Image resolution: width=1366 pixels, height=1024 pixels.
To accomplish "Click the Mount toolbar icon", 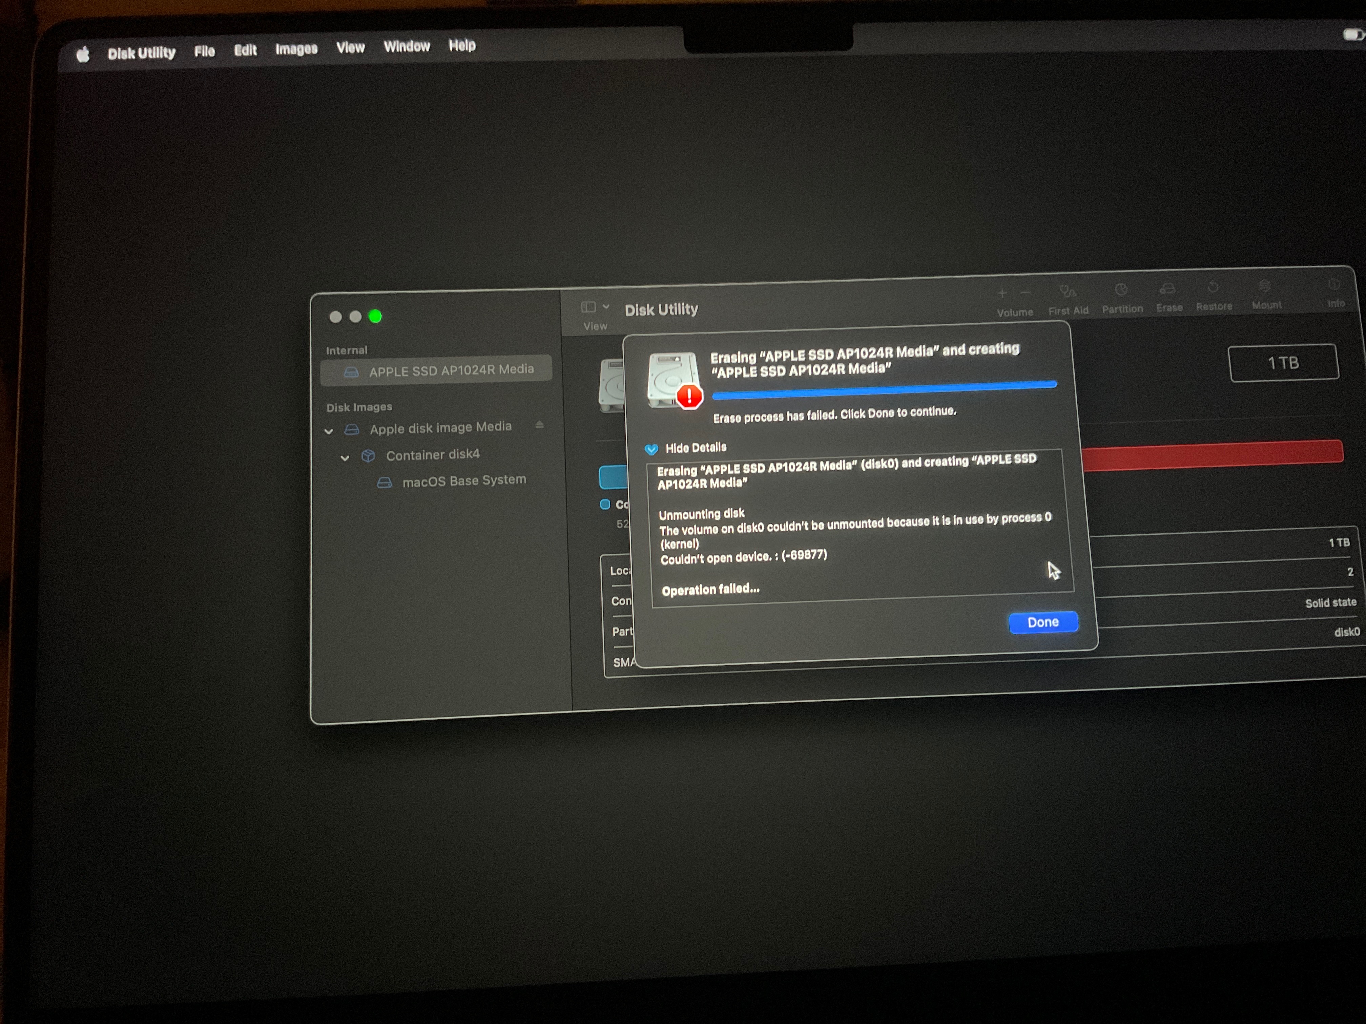I will [x=1265, y=286].
